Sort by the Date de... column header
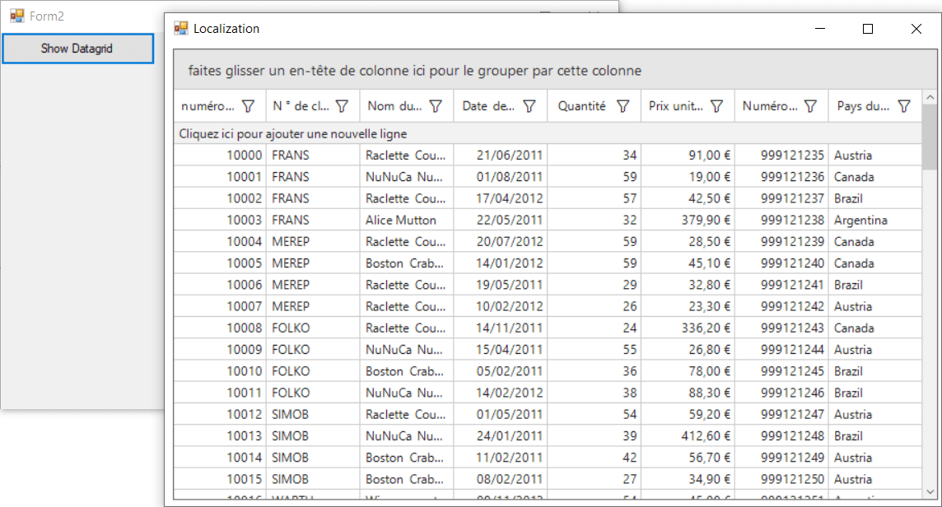 487,106
